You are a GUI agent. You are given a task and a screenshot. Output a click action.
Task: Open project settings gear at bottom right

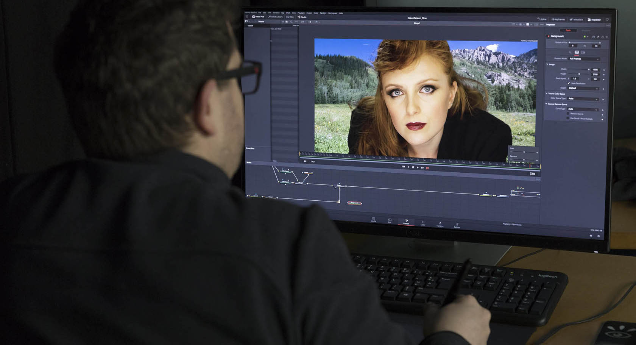pyautogui.click(x=599, y=236)
